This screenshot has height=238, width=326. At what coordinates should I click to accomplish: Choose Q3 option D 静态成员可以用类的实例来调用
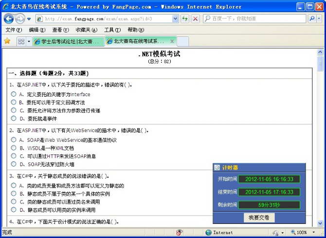coord(14,209)
